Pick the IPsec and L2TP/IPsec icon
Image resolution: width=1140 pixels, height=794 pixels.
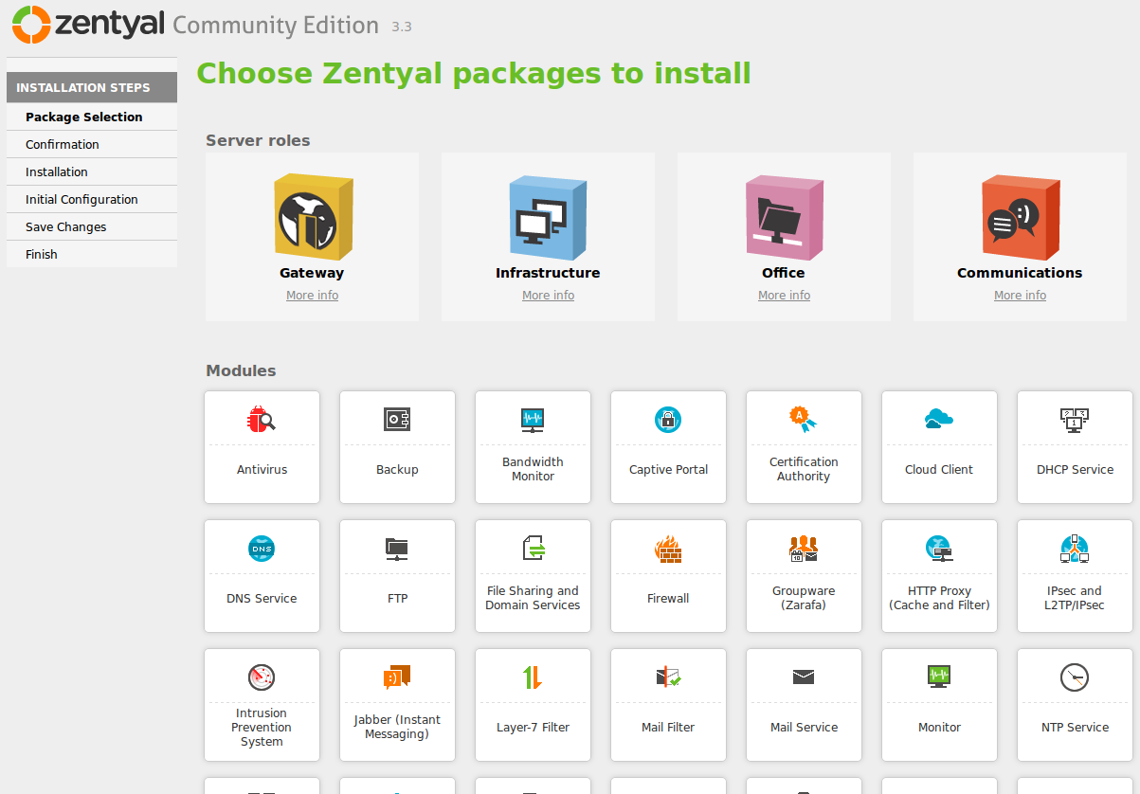click(x=1075, y=548)
